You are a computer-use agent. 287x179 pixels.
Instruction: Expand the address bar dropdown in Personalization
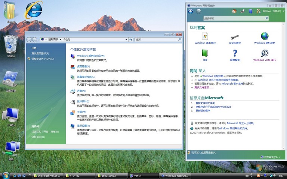click(x=126, y=40)
